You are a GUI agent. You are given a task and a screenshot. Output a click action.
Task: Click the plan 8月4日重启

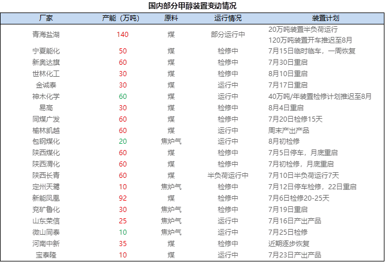286,107
